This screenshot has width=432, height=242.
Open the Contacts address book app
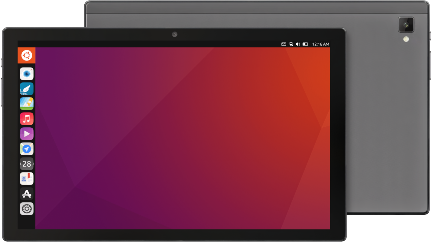coord(27,179)
